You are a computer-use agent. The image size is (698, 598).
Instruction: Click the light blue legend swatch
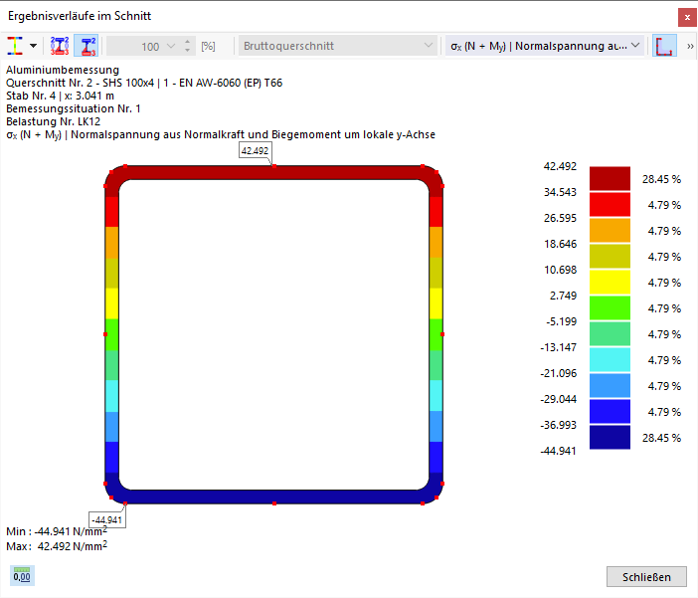point(610,385)
